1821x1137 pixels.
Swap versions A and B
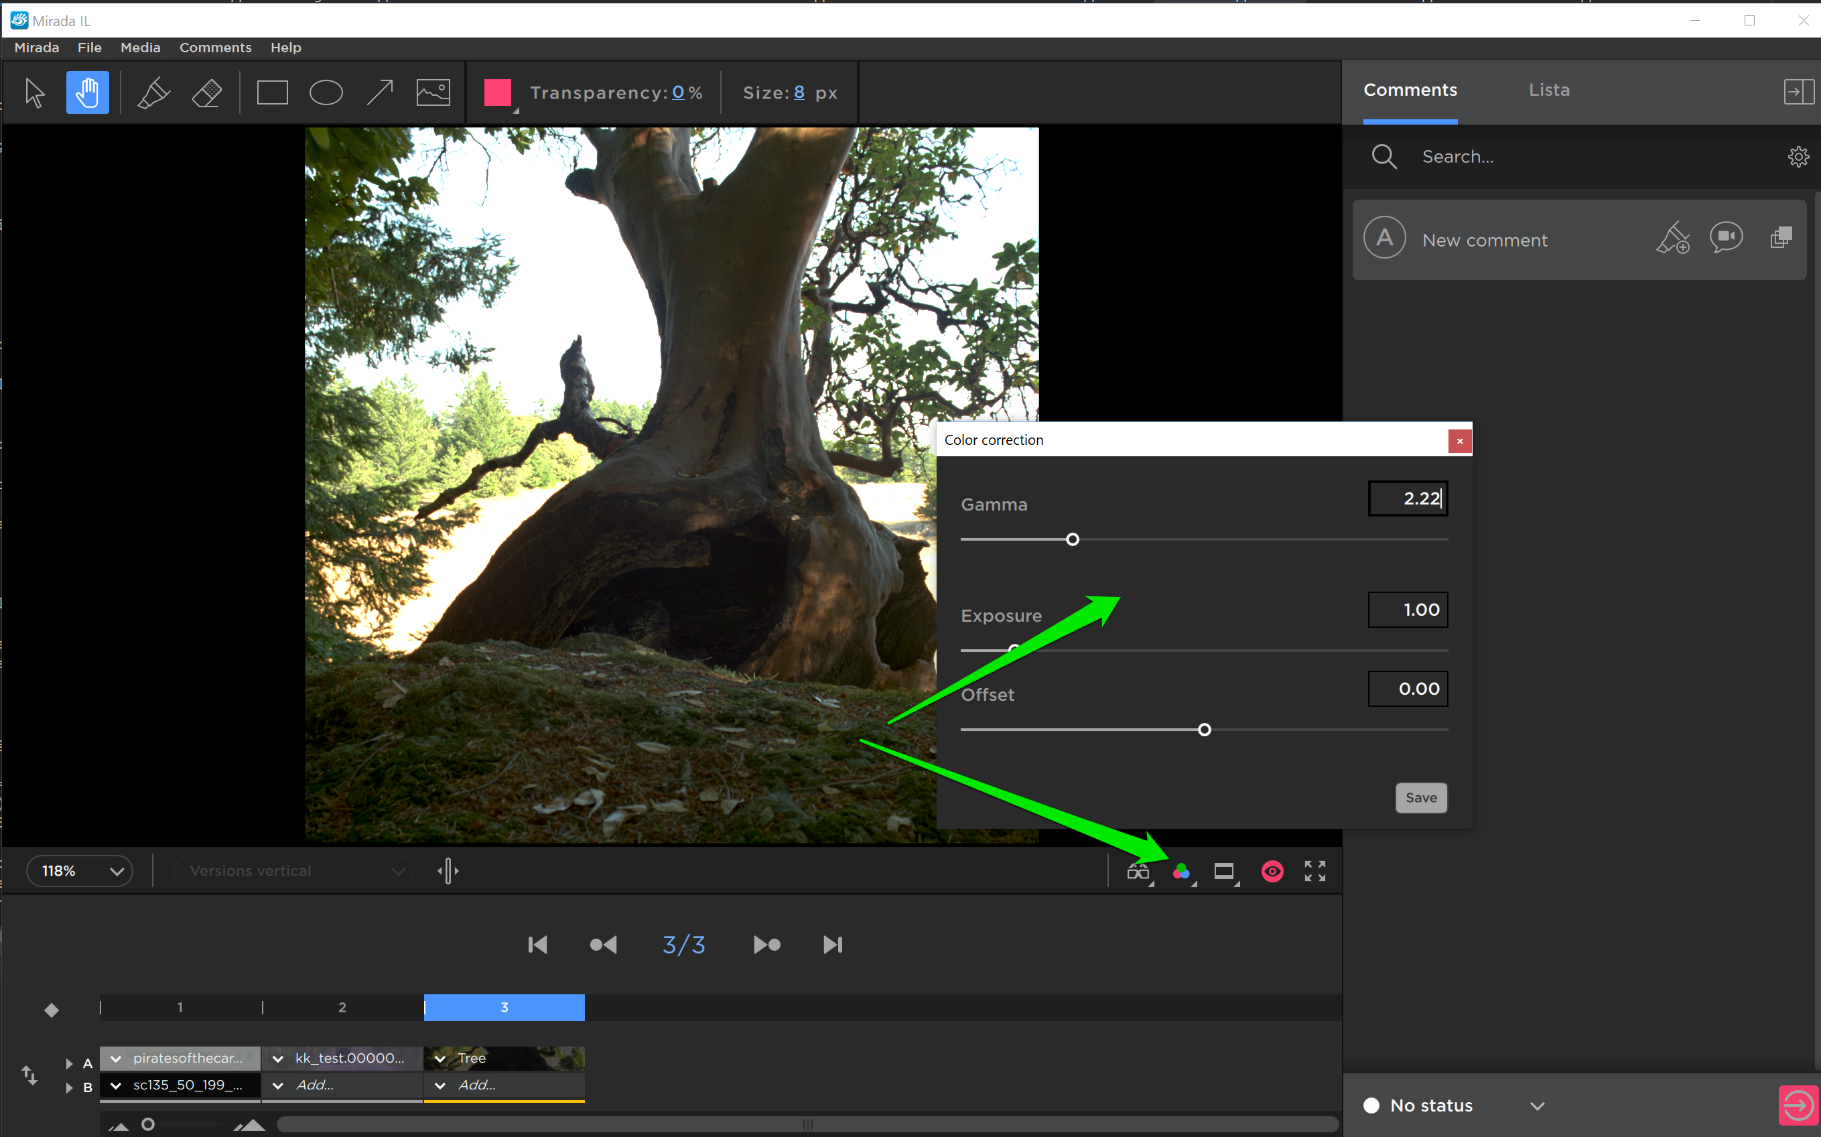(x=29, y=1075)
